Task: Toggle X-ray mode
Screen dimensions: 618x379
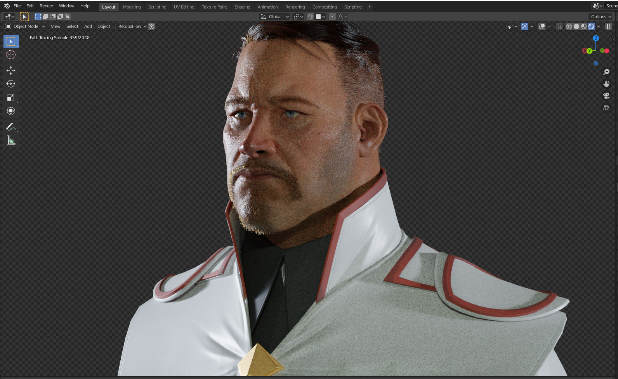Action: [x=559, y=26]
